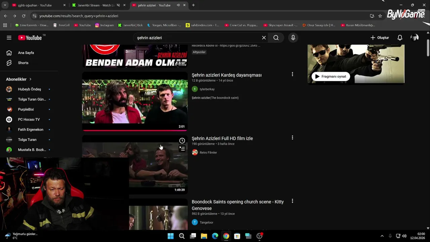Open Hubeyb Öndeş subscription channel
The width and height of the screenshot is (430, 242).
[29, 89]
